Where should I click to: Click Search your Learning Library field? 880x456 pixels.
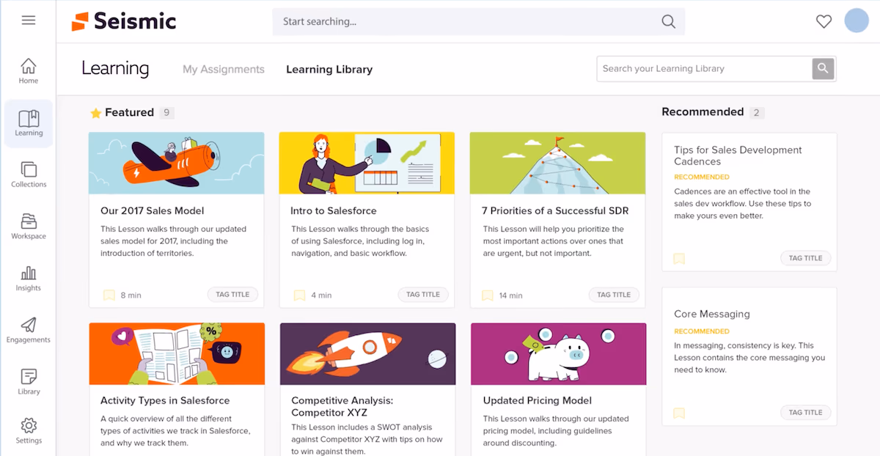(705, 68)
